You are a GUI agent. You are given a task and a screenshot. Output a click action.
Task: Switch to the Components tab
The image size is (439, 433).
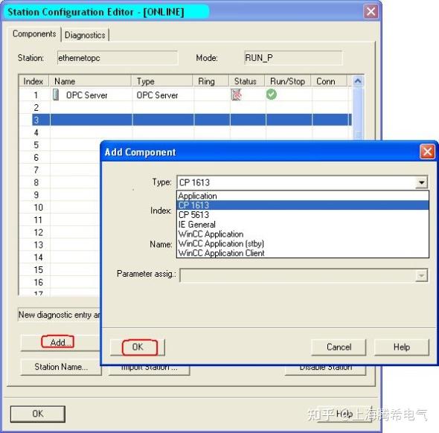click(34, 34)
